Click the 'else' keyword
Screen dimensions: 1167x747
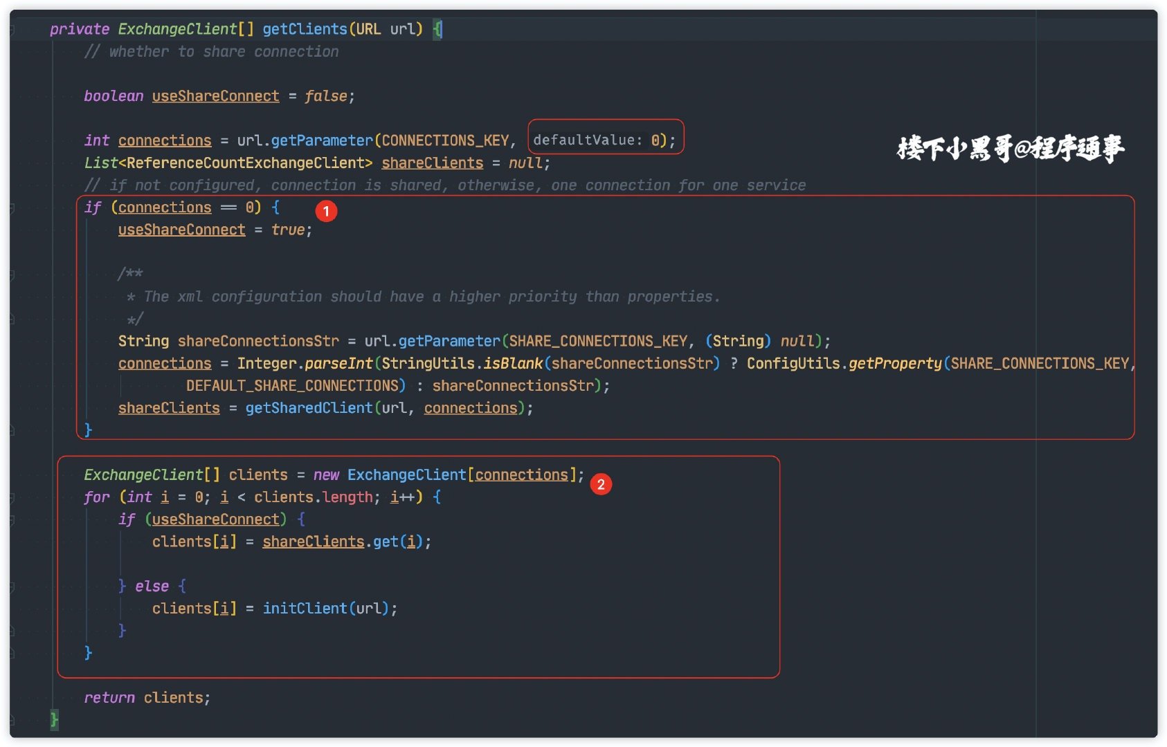click(152, 587)
